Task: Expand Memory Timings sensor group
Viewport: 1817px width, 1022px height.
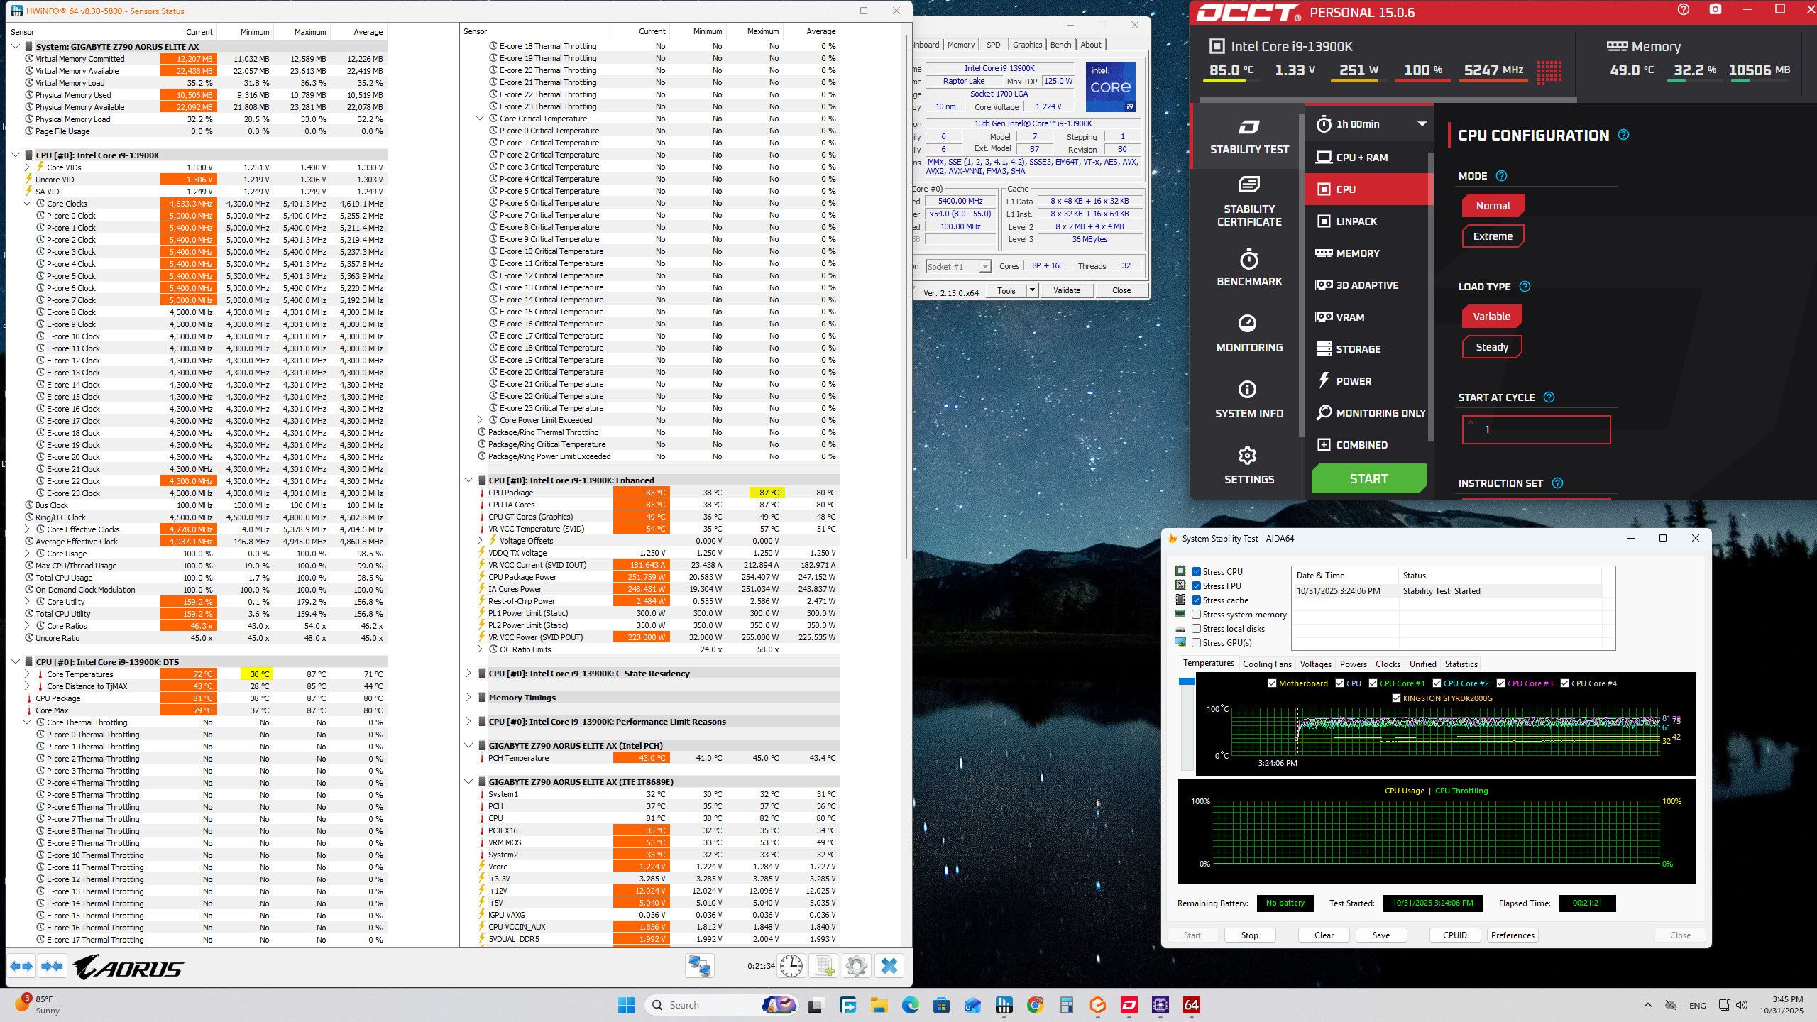Action: point(468,698)
